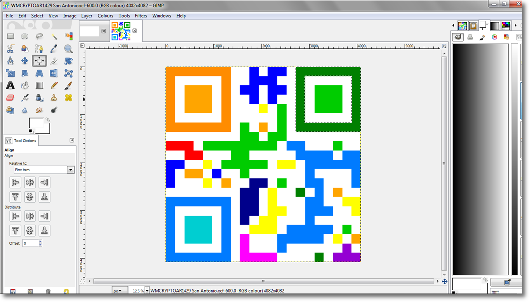Distribute vertical centers of targets
The image size is (530, 302).
(x=30, y=231)
